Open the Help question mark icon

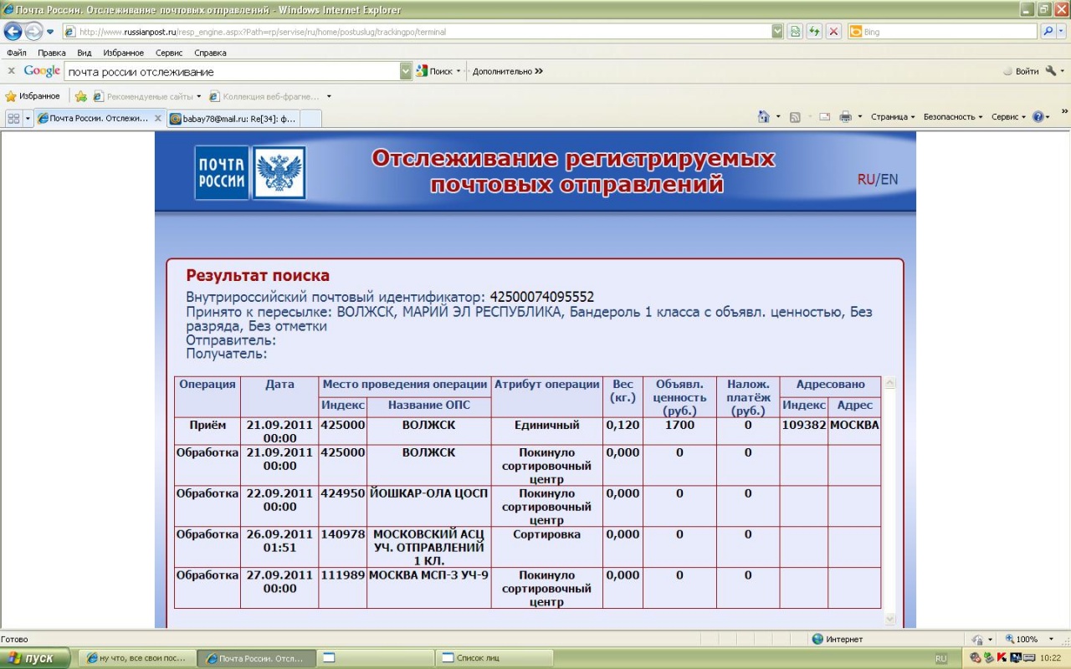(1038, 117)
